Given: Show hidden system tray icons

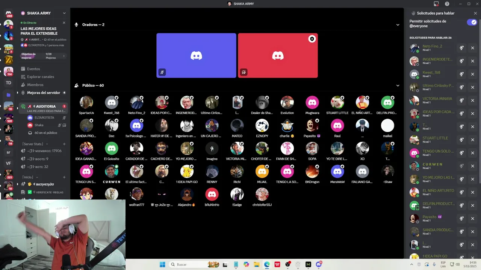Looking at the screenshot, I should click(x=411, y=264).
